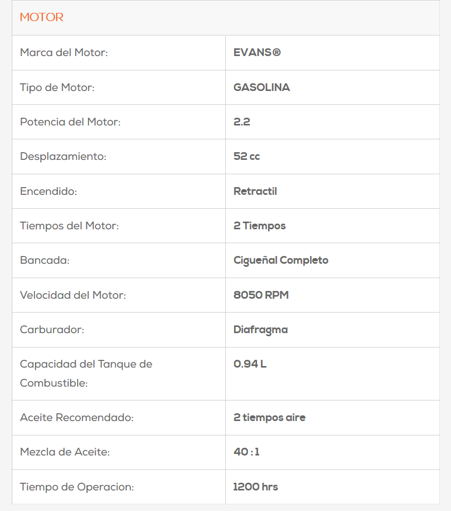Viewport: 451px width, 511px height.
Task: Click the Bancada label
Action: point(45,260)
